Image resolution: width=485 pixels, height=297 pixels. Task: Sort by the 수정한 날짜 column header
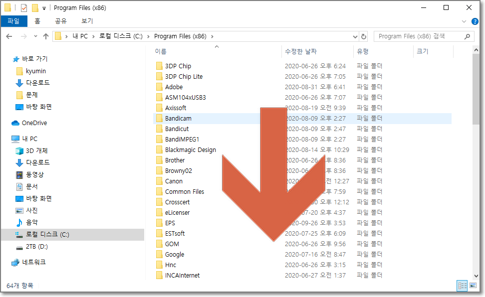tap(301, 51)
